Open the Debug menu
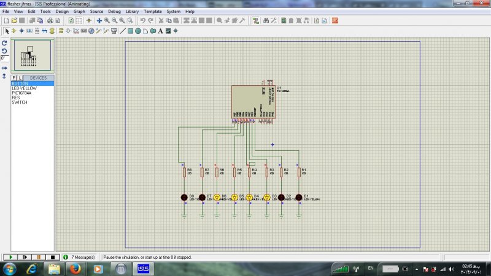Viewport: 491px width, 276px height. (114, 11)
